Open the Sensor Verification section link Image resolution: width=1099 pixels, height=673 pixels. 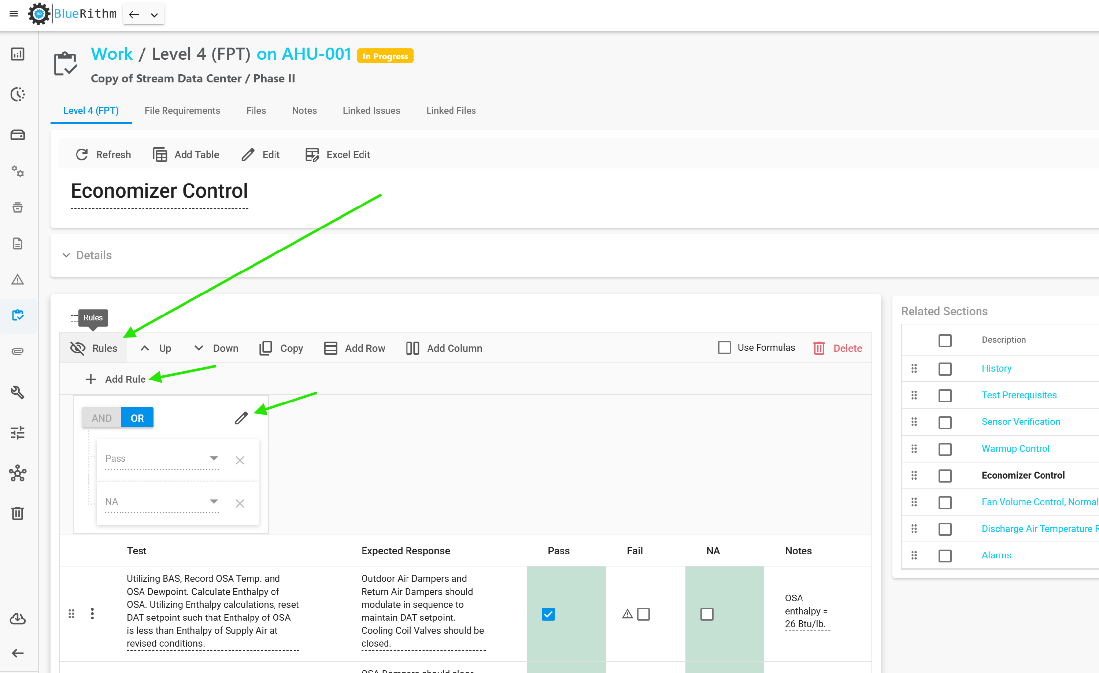coord(1021,421)
